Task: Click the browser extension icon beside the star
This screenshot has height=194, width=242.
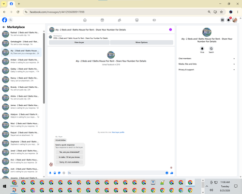Action: pyautogui.click(x=231, y=12)
